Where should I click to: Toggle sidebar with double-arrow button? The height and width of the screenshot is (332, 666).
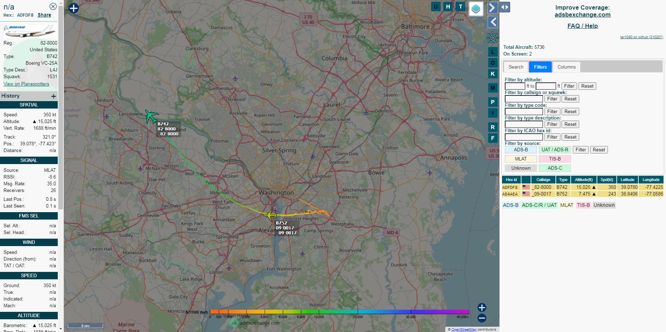(505, 7)
